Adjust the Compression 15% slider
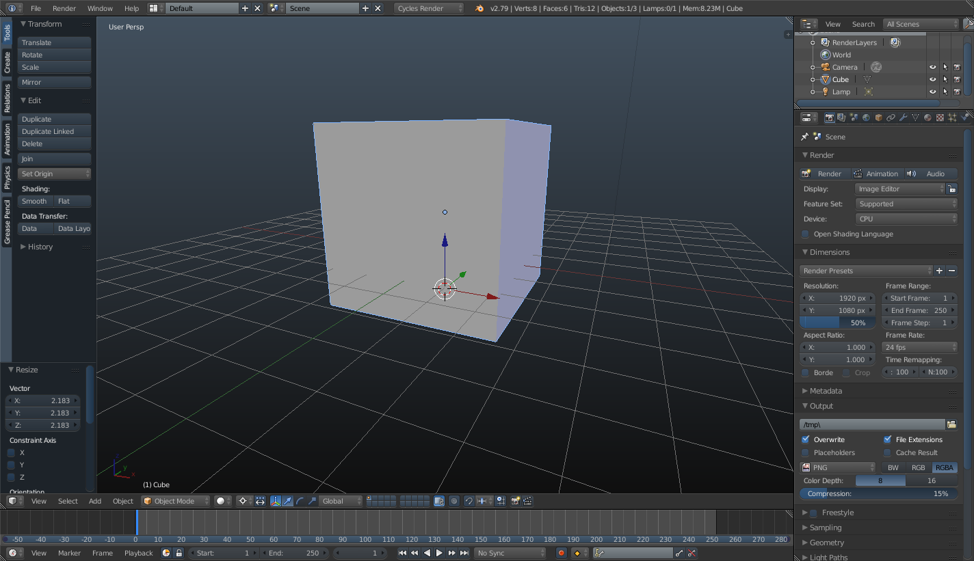This screenshot has height=561, width=974. pos(879,493)
